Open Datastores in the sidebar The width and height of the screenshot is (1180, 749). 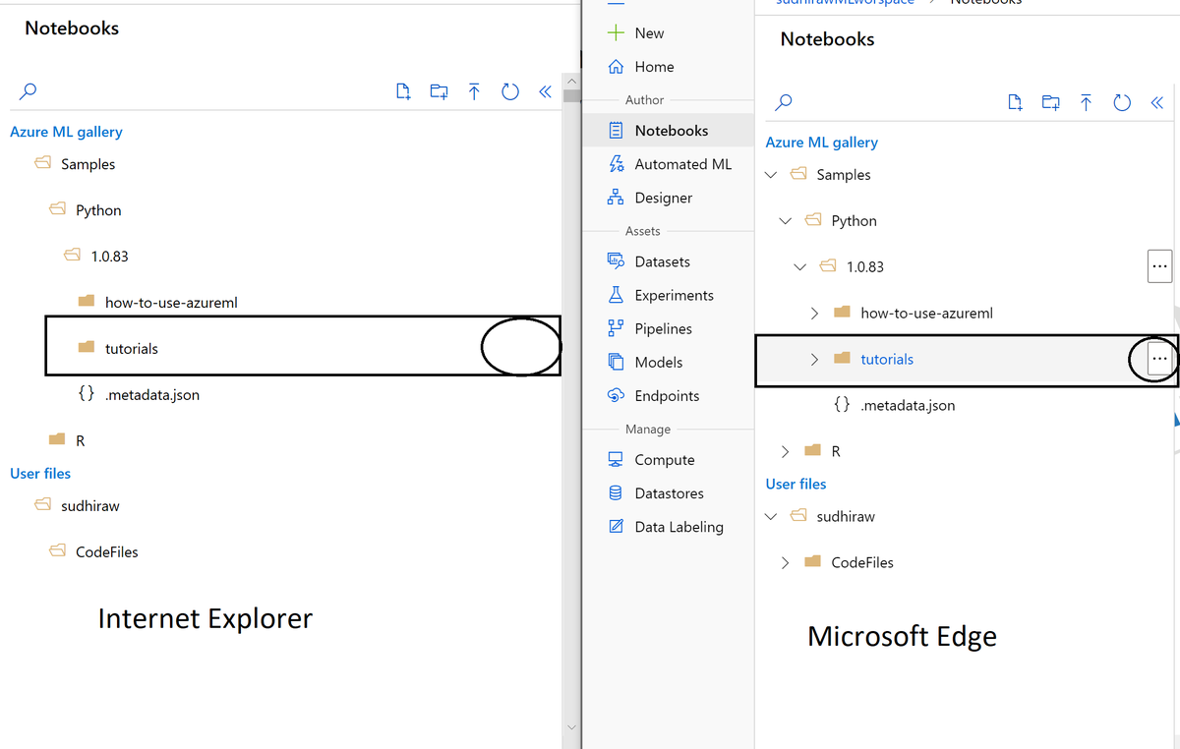tap(668, 492)
